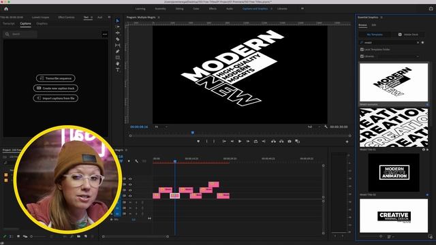Step back one frame
The width and height of the screenshot is (436, 245).
[232, 142]
